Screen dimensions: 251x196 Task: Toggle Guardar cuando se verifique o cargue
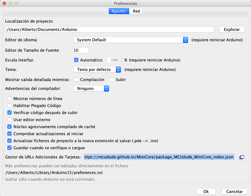(10, 148)
